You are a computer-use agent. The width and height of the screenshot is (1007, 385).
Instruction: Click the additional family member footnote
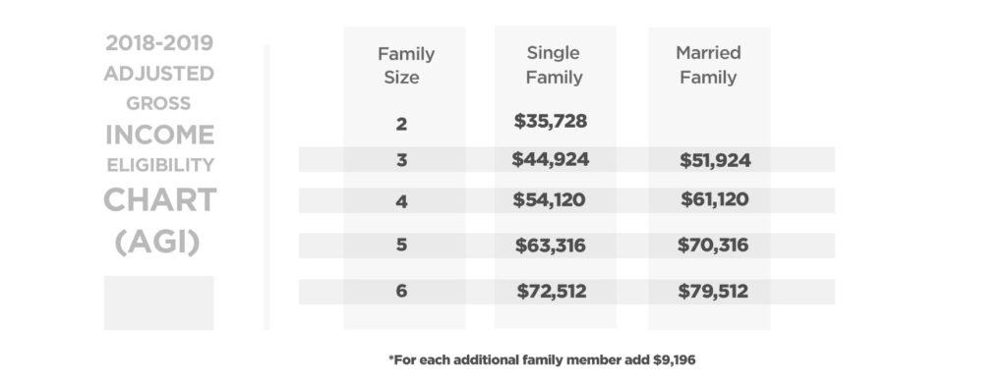[542, 360]
